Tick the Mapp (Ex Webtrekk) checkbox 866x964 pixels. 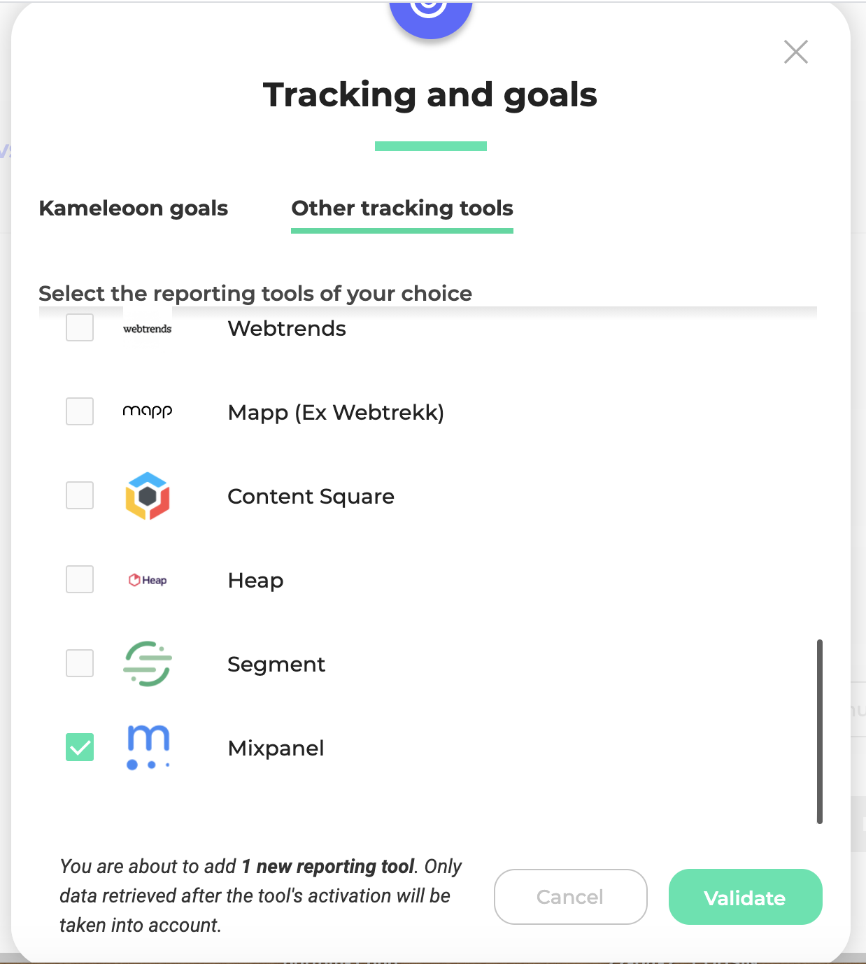(80, 411)
